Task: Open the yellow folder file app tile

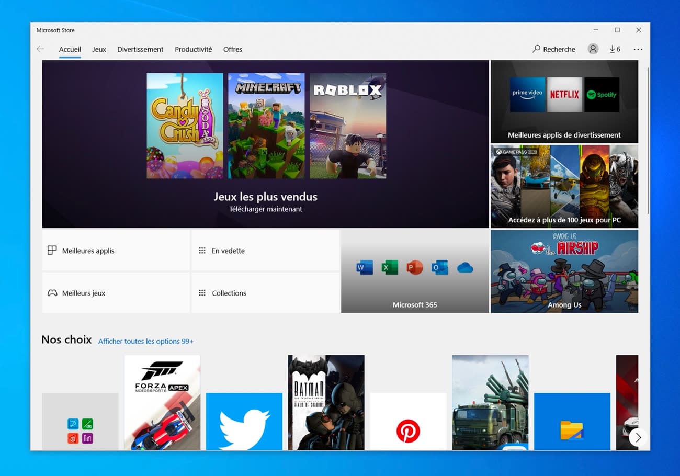Action: pos(572,421)
